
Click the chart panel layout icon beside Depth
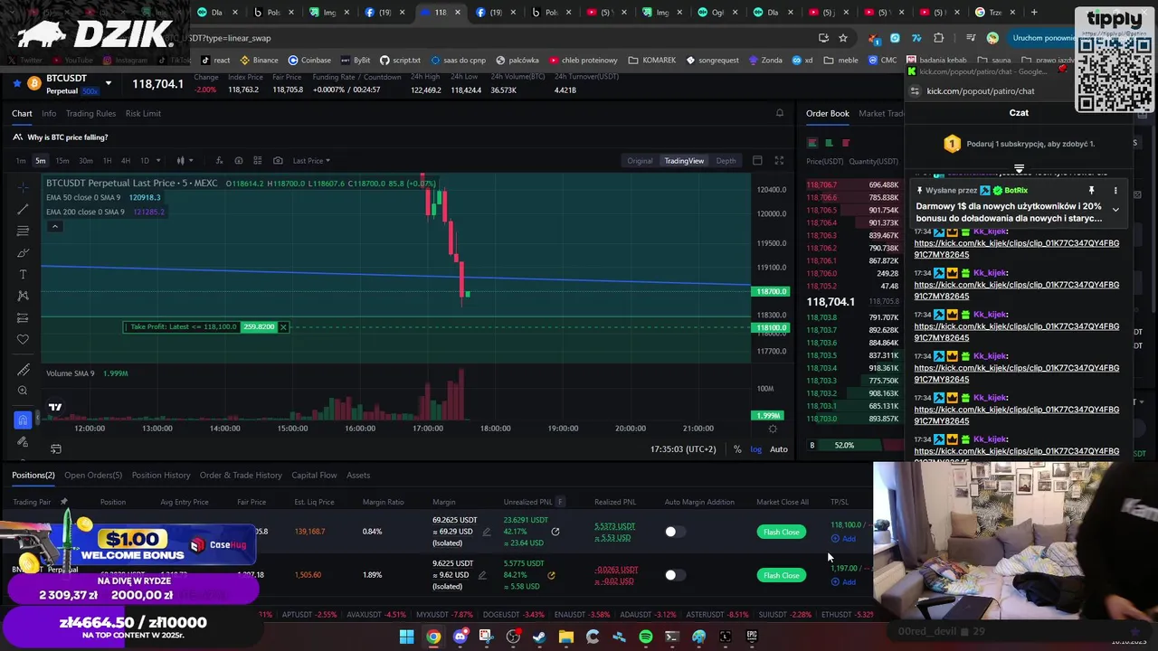pos(757,161)
